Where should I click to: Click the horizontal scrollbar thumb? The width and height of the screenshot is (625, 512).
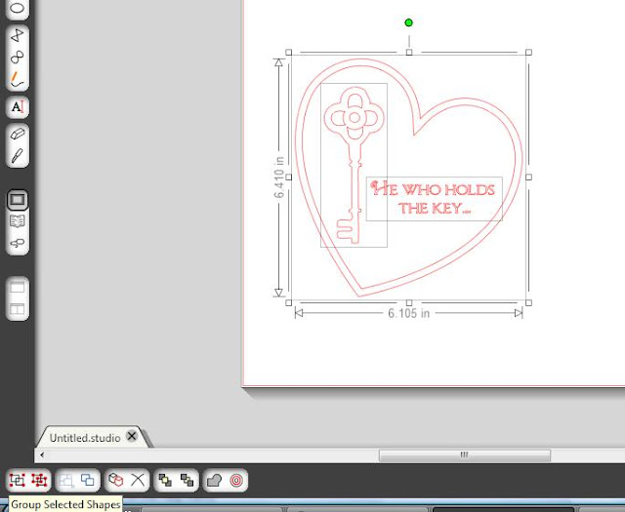pyautogui.click(x=465, y=454)
